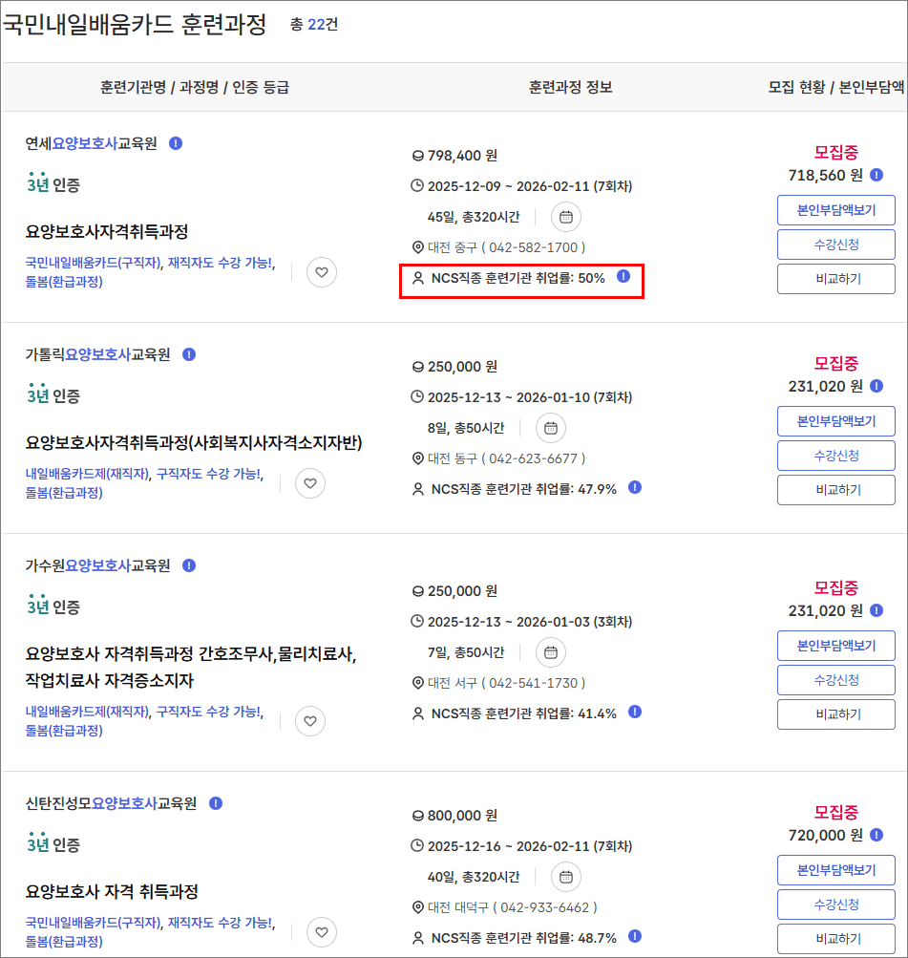This screenshot has height=958, width=908.
Task: Click info icon next to 718,560 원
Action: pos(876,175)
